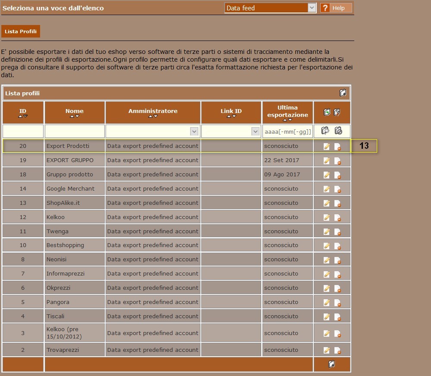Edit the EXPORT GRUPPO profile
This screenshot has height=376, width=431.
327,161
